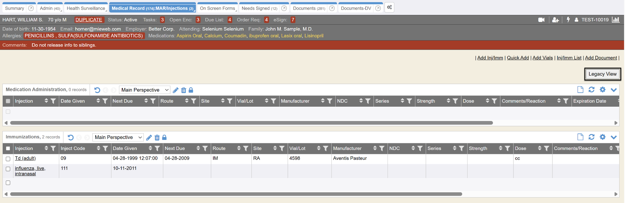Open the bar chart icon beside TEST-10019
Image resolution: width=625 pixels, height=203 pixels.
pyautogui.click(x=616, y=20)
